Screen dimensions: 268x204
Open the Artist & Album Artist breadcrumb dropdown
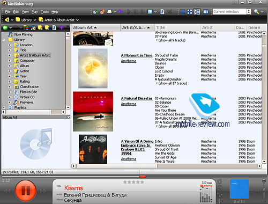pyautogui.click(x=77, y=20)
